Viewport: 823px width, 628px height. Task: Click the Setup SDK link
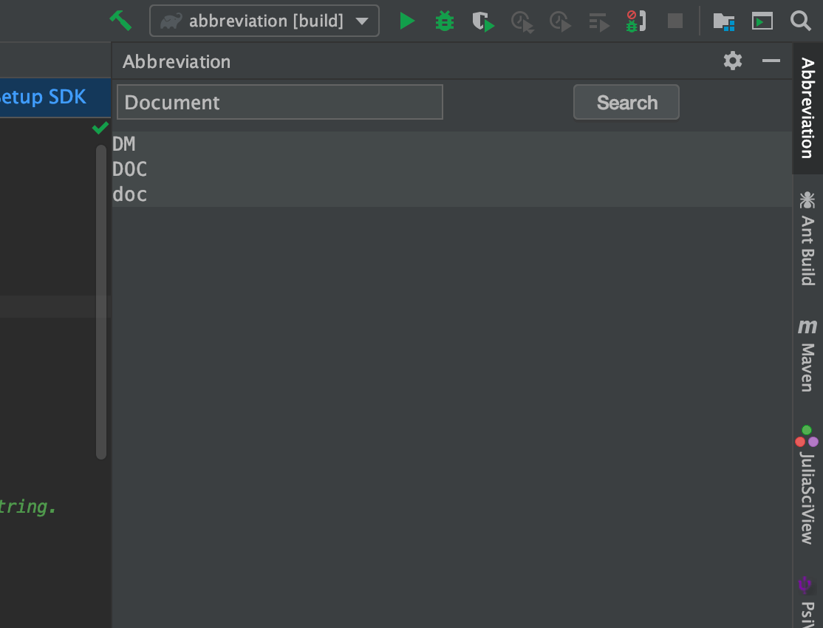41,97
